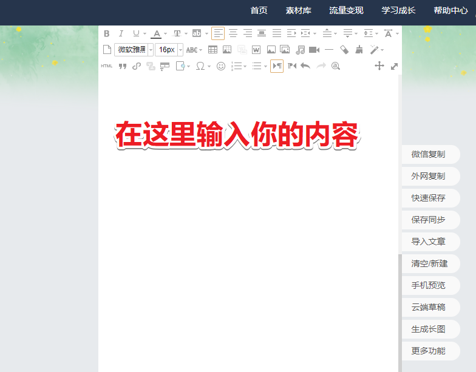Click the 快速保存 button
Image resolution: width=476 pixels, height=372 pixels.
[x=431, y=198]
